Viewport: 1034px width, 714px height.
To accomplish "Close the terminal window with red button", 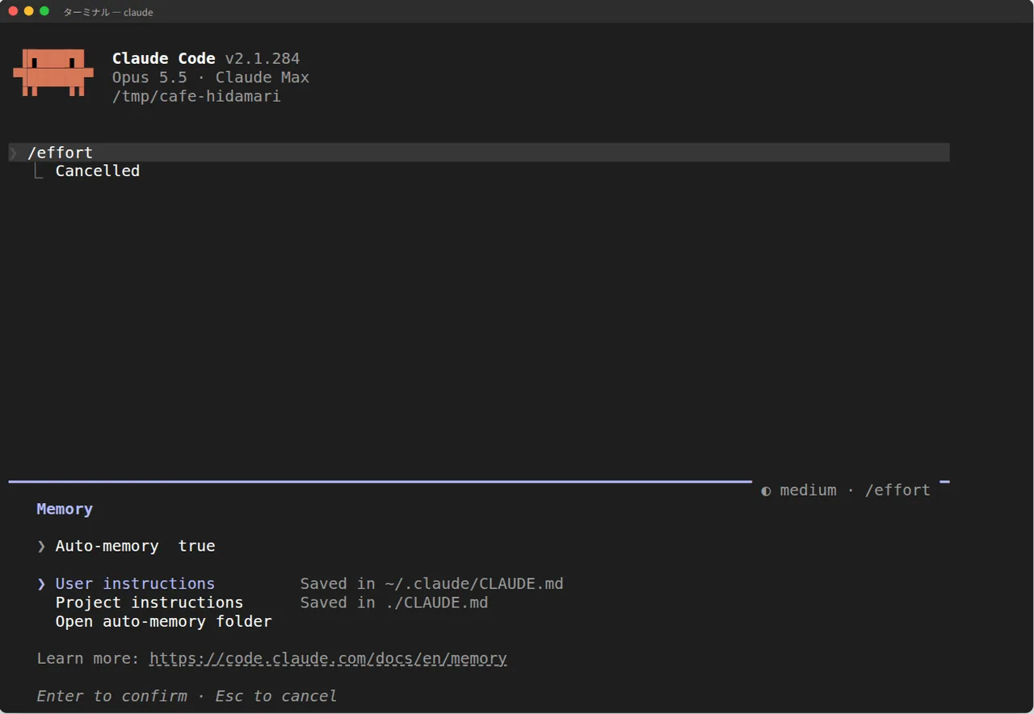I will pyautogui.click(x=14, y=11).
